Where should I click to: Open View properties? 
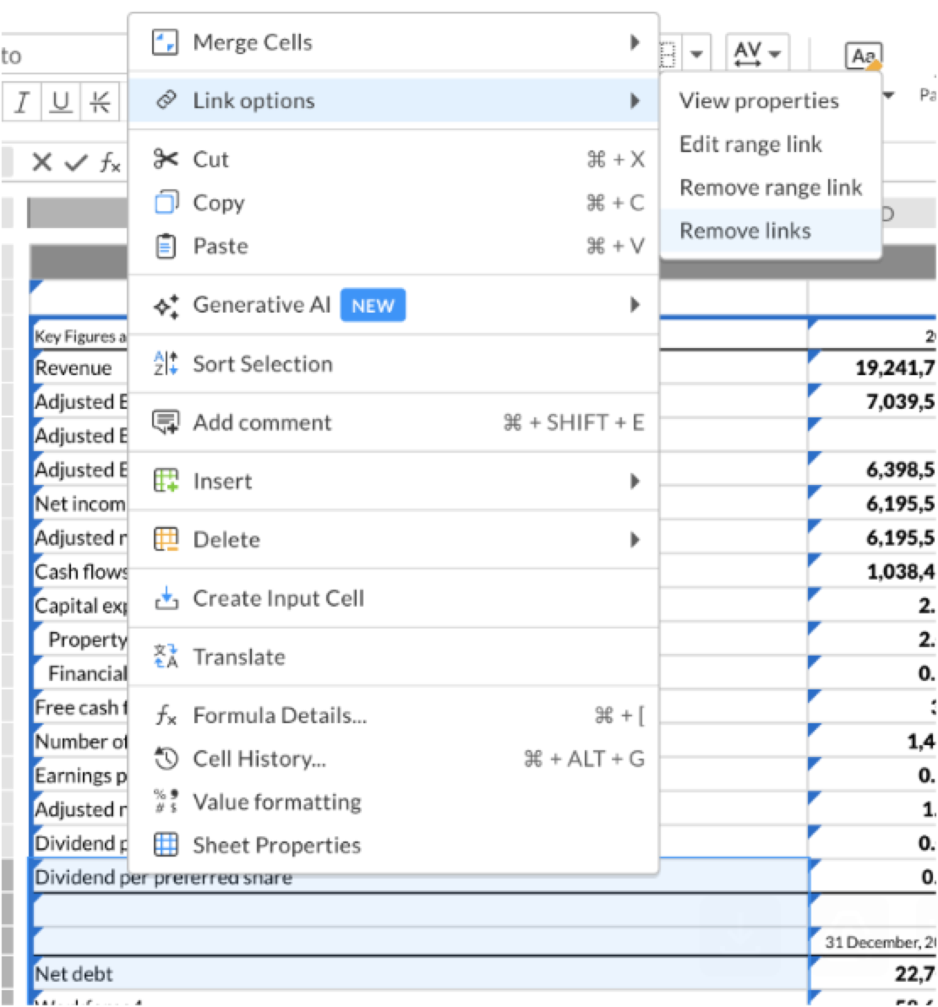click(758, 100)
